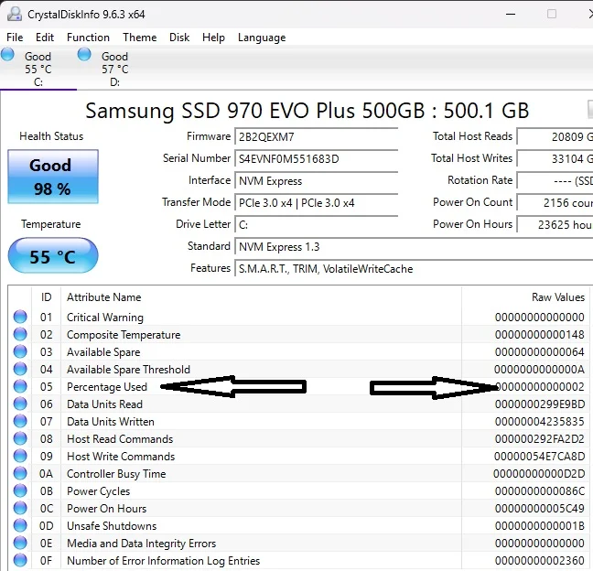Click the status orb of Available Spare row
The width and height of the screenshot is (593, 571).
(x=20, y=351)
